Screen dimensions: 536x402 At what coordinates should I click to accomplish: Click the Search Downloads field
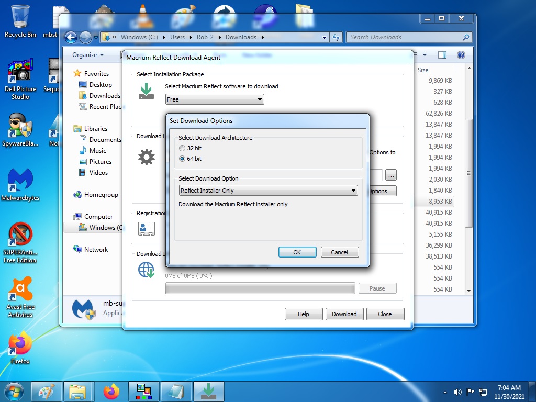click(409, 37)
